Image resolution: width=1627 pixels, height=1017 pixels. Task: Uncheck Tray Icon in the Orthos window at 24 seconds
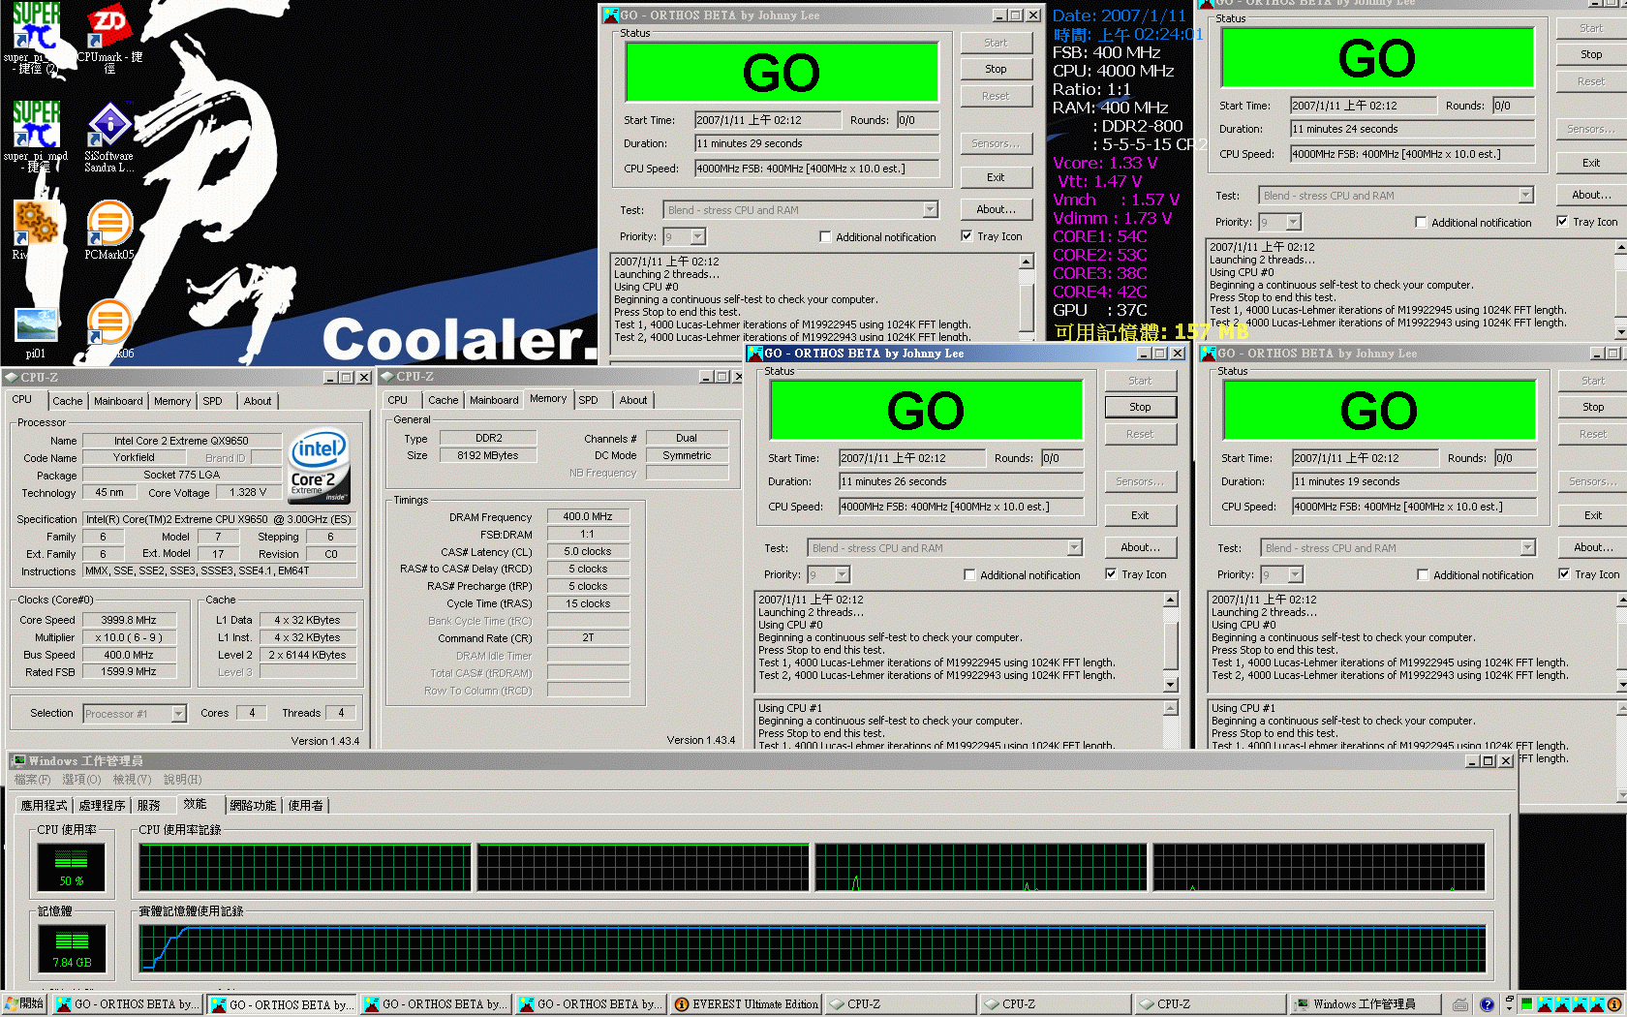pyautogui.click(x=1562, y=221)
